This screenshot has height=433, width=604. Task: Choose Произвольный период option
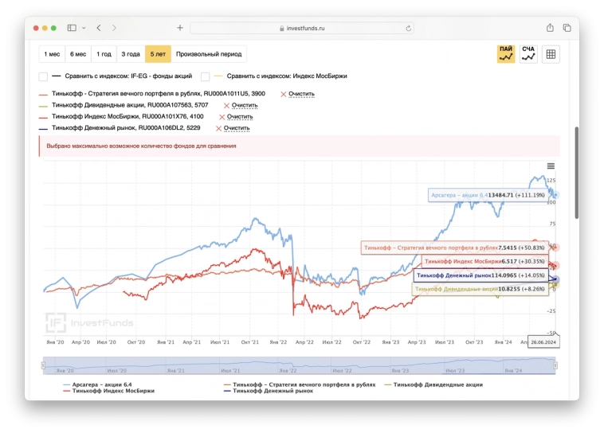tap(209, 54)
